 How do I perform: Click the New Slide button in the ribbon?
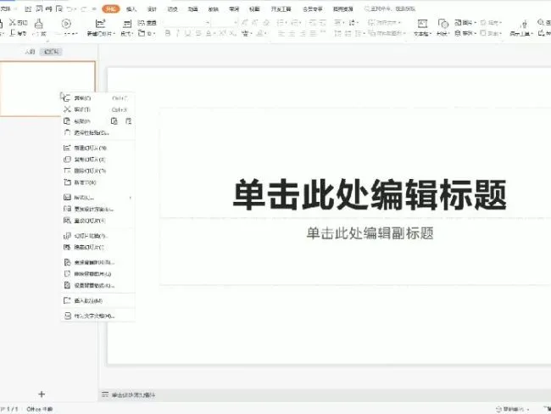(101, 27)
